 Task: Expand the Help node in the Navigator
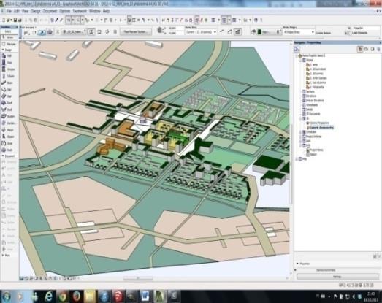(297, 159)
